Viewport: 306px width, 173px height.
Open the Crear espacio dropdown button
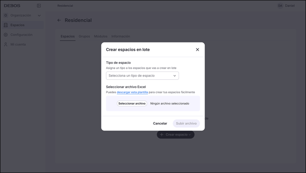point(175,135)
